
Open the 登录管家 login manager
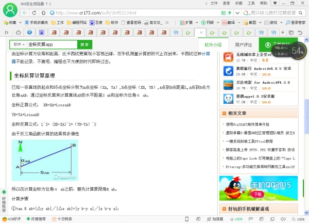tap(296, 23)
